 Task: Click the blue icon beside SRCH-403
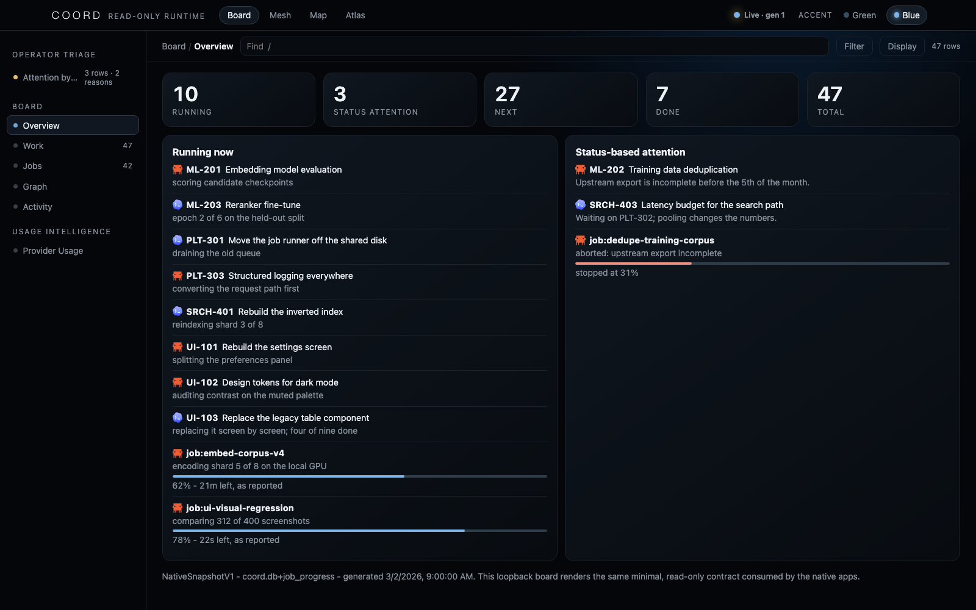coord(581,205)
